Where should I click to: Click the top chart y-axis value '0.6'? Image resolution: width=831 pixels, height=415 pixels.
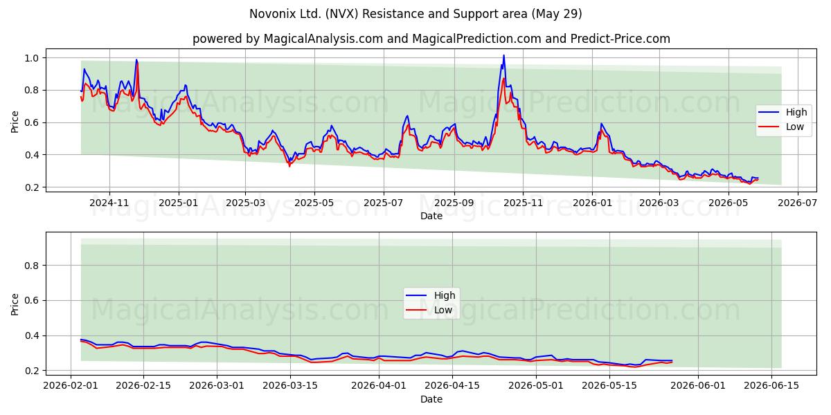(33, 123)
